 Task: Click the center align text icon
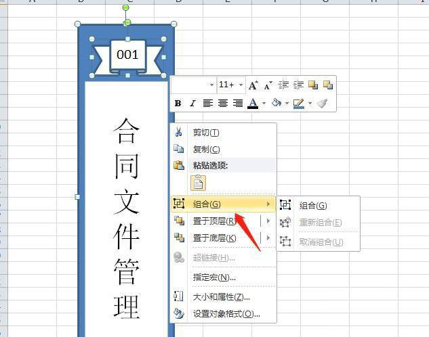(x=222, y=104)
